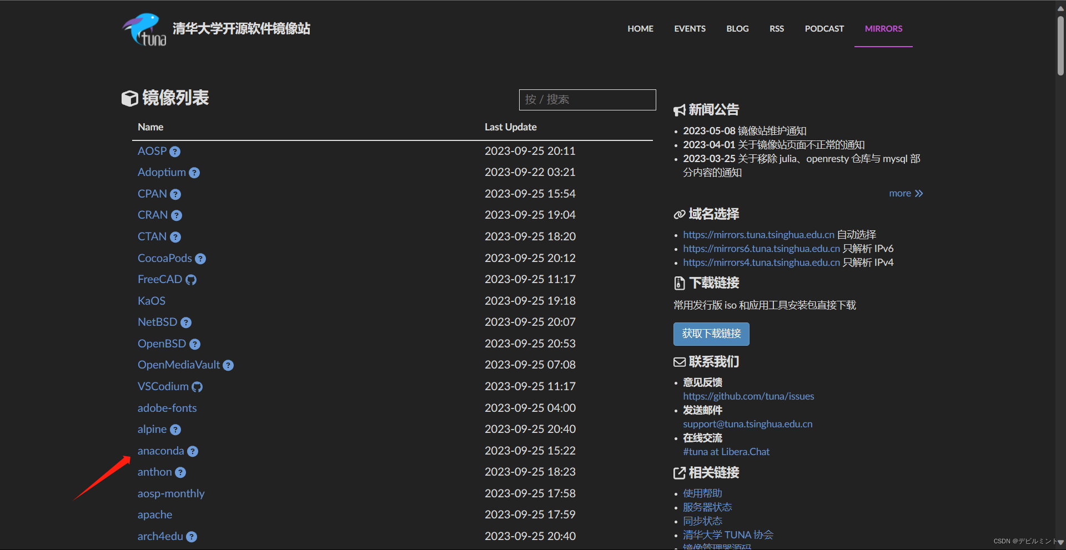Open mirrors.tuna.tsinghua.edu.cn auto-select link
1066x550 pixels.
coord(758,235)
